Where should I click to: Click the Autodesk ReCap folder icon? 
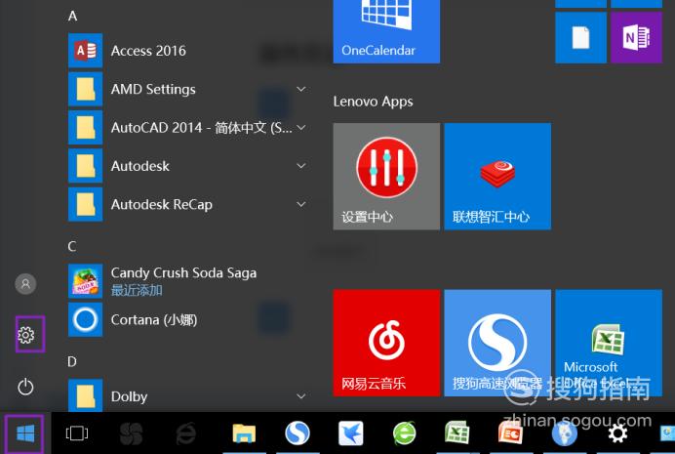[x=85, y=204]
